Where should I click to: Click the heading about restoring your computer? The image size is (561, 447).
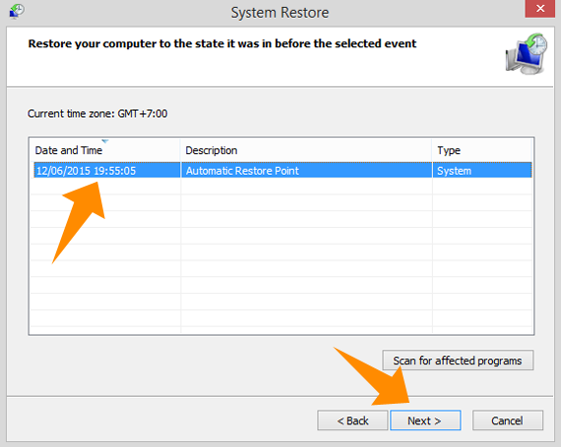[222, 43]
